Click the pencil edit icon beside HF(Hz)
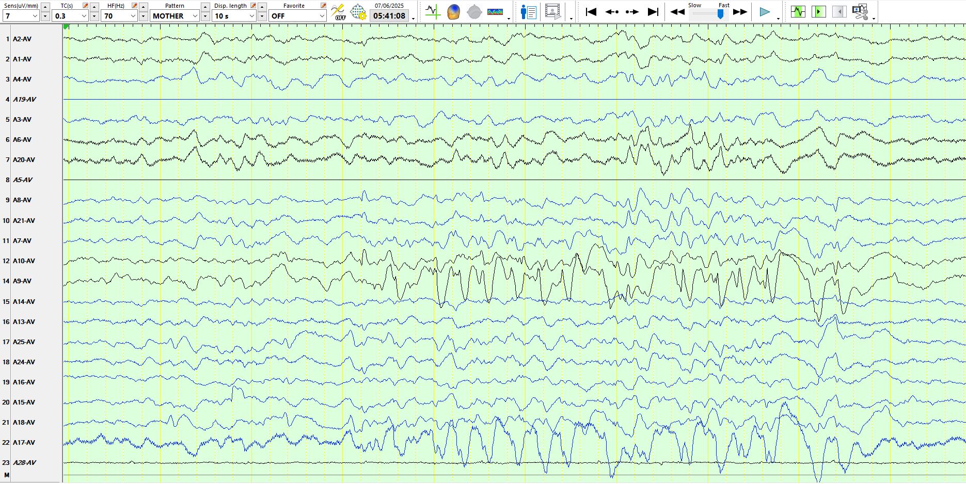 pos(135,6)
